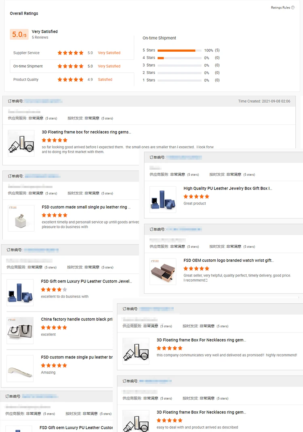The image size is (303, 432).
Task: Click the blue jewelry box set thumbnail beside Great product
Action: 163,200
